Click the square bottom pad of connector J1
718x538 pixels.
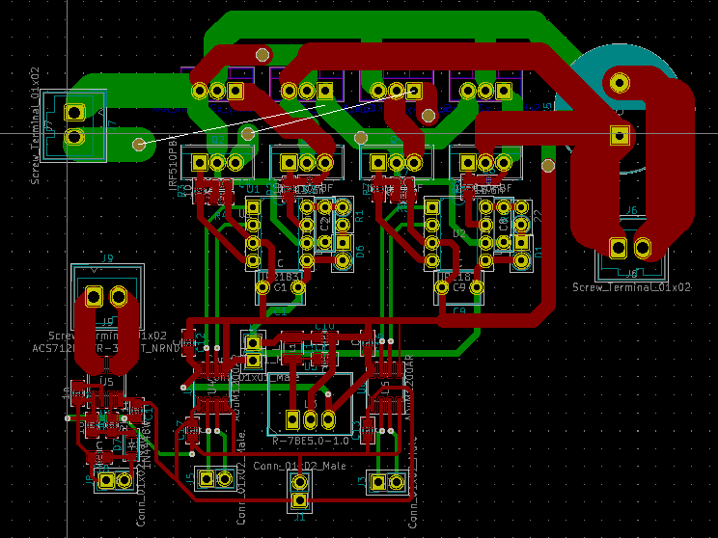pos(299,500)
